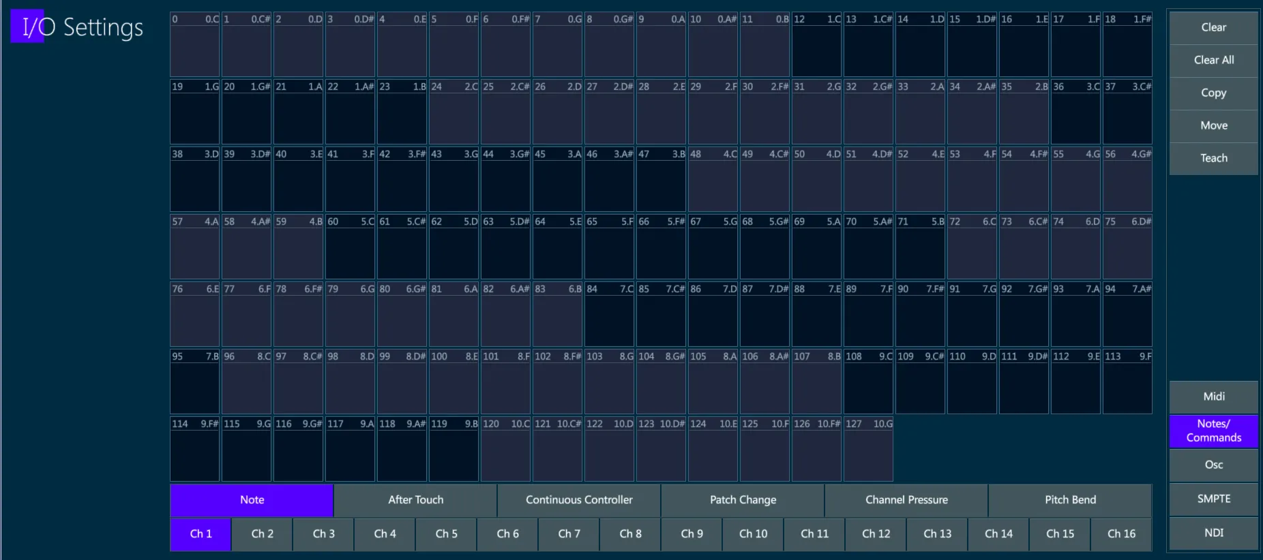
Task: Switch to channel Ch 10
Action: [x=753, y=534]
